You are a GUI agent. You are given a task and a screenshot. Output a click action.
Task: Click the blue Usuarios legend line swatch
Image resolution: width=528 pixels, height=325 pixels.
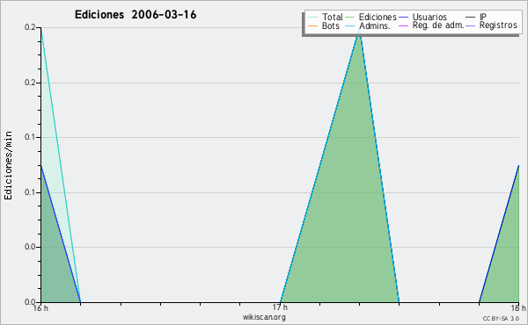click(x=403, y=18)
